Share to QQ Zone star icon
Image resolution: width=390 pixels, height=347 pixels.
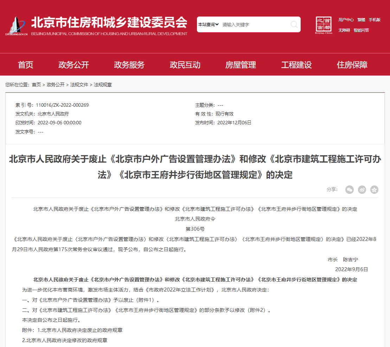(x=374, y=190)
